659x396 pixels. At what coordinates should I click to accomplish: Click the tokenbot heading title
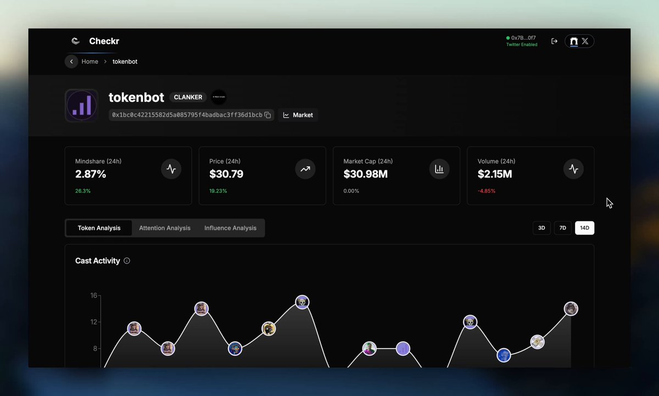coord(136,97)
